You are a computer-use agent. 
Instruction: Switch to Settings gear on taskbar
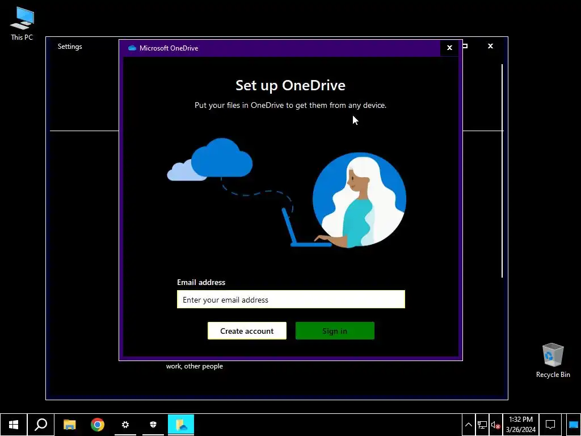click(125, 425)
